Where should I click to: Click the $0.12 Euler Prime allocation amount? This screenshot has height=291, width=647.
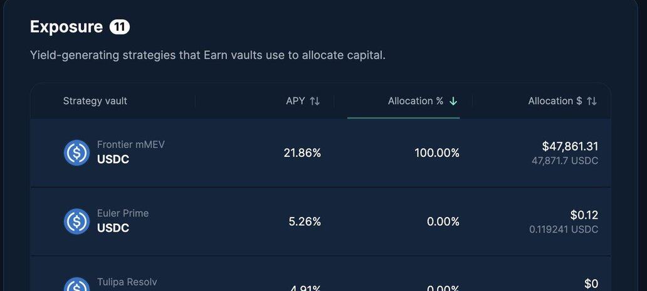click(x=584, y=215)
